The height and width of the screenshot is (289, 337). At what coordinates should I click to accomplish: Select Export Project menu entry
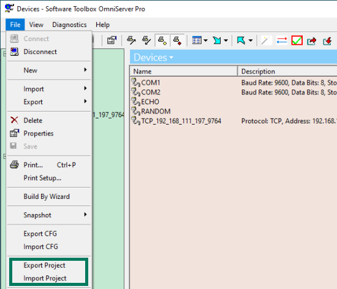[49, 265]
